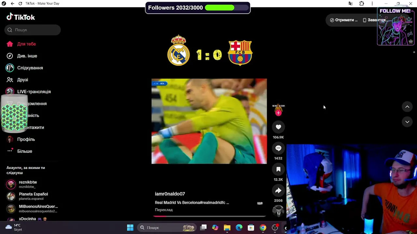Click 'Переклад' to translate the caption
417x234 pixels.
tap(164, 210)
